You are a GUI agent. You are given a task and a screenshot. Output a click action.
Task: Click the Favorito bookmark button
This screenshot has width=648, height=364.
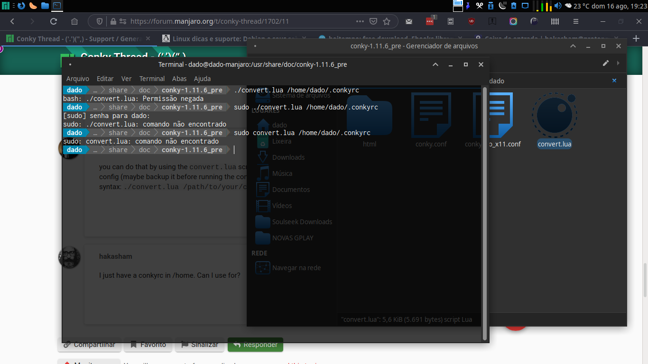(148, 345)
